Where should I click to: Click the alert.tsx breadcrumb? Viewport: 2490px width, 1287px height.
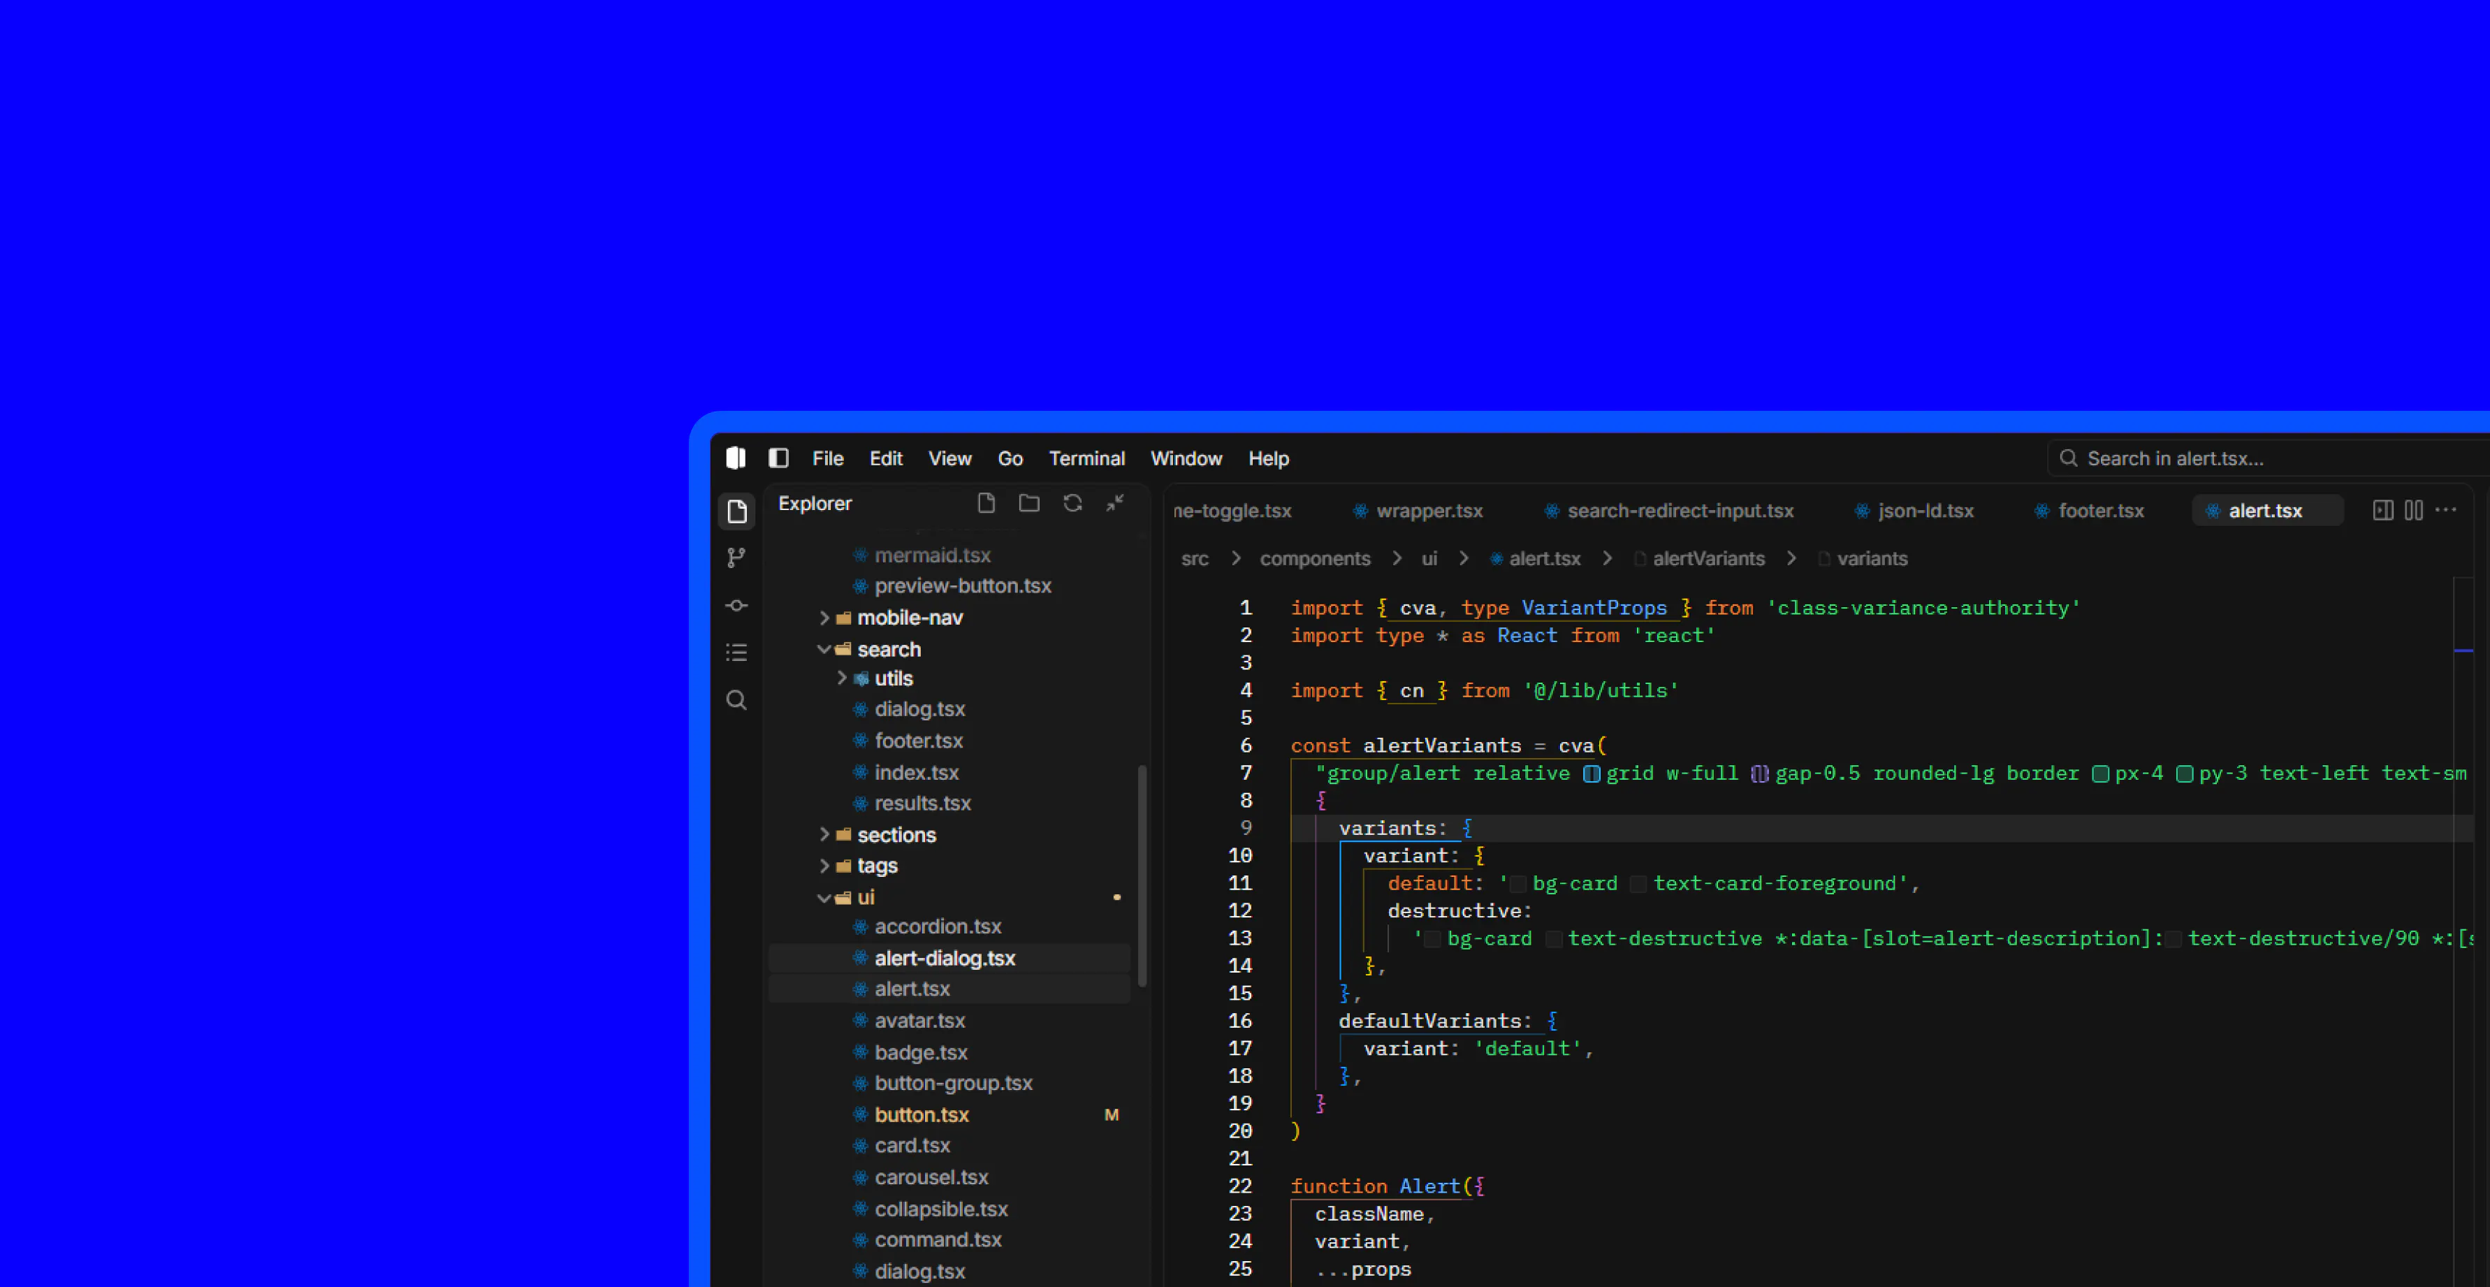coord(1535,559)
